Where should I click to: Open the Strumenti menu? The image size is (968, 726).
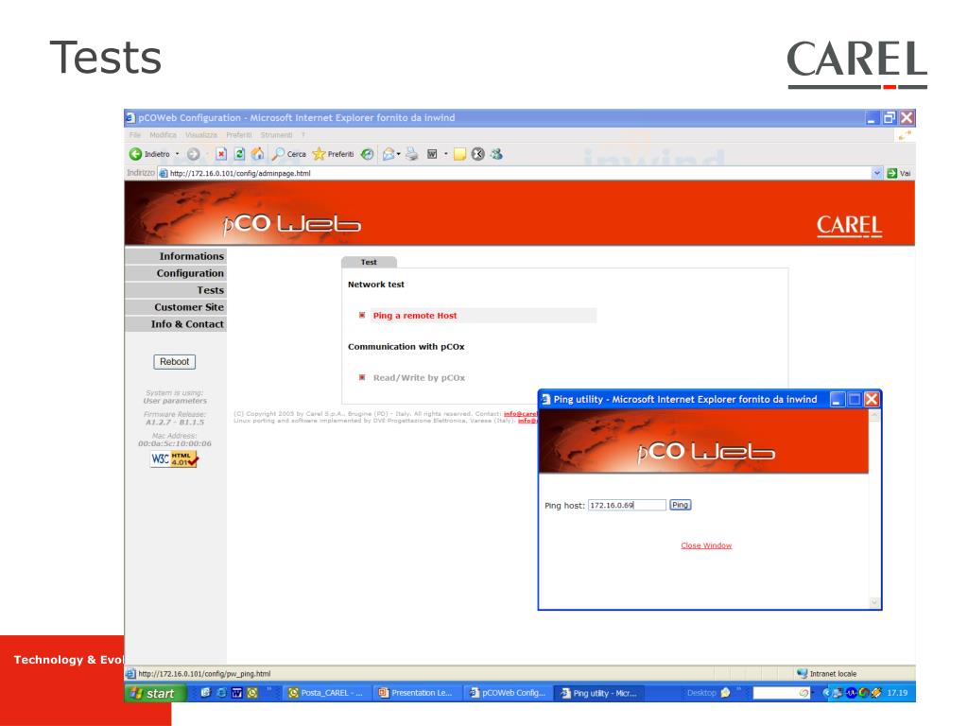pos(276,135)
